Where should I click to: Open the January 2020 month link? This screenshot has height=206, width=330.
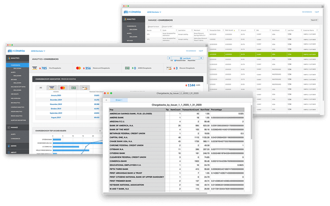point(56,96)
